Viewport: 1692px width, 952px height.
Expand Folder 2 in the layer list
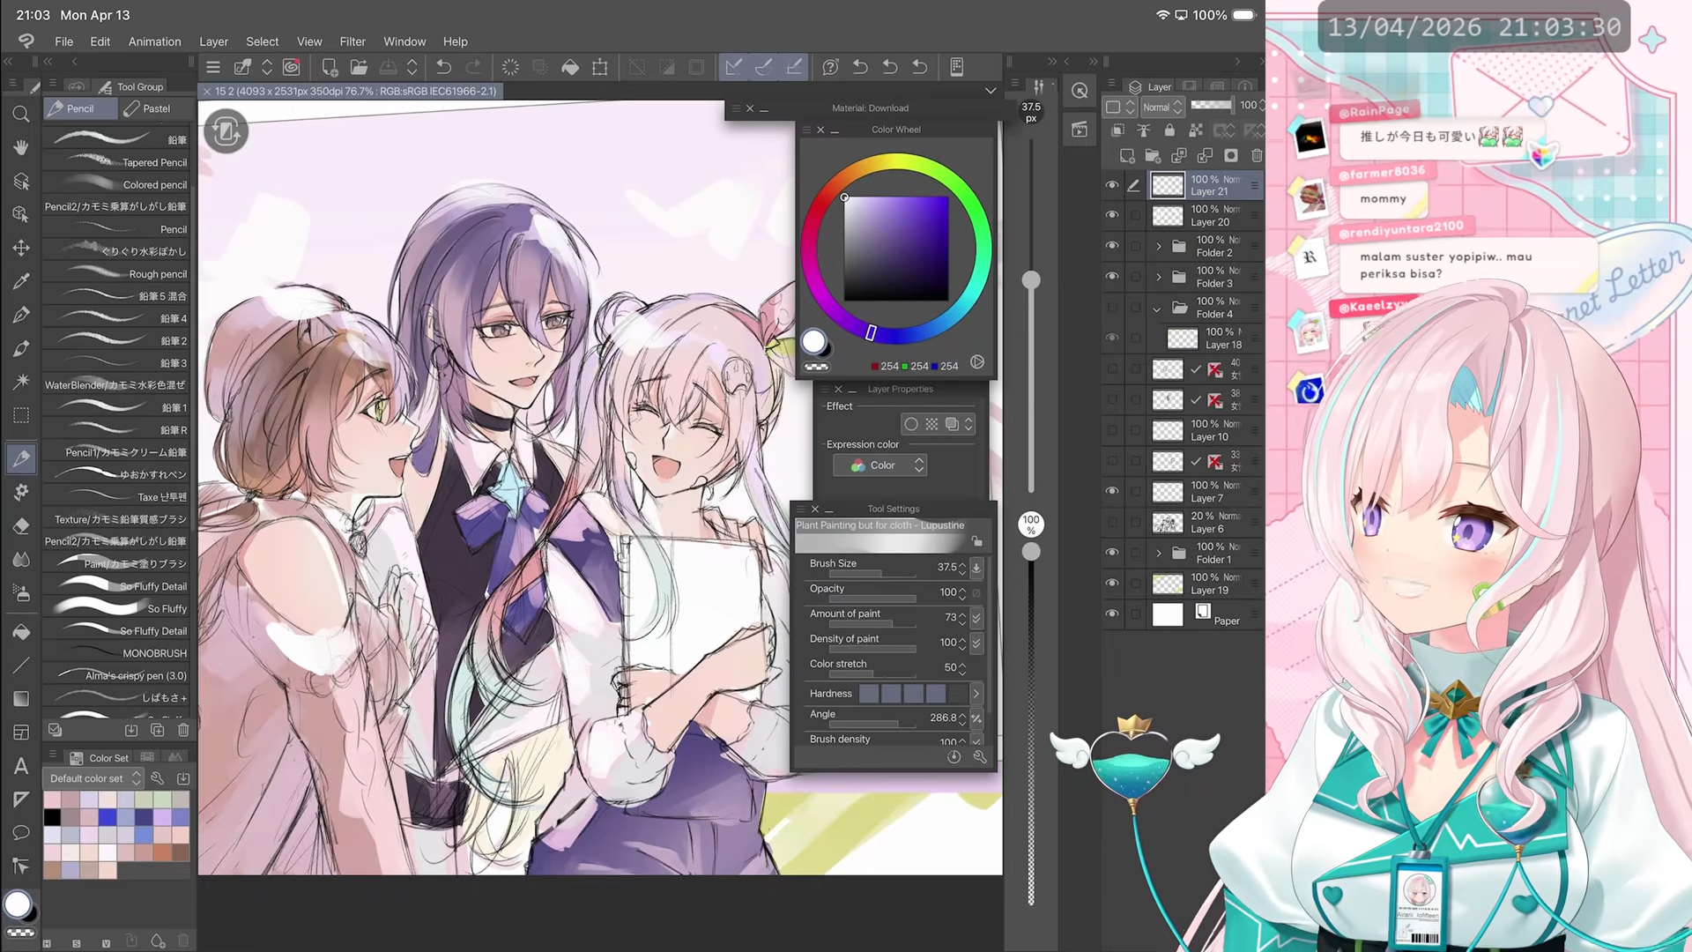coord(1159,246)
